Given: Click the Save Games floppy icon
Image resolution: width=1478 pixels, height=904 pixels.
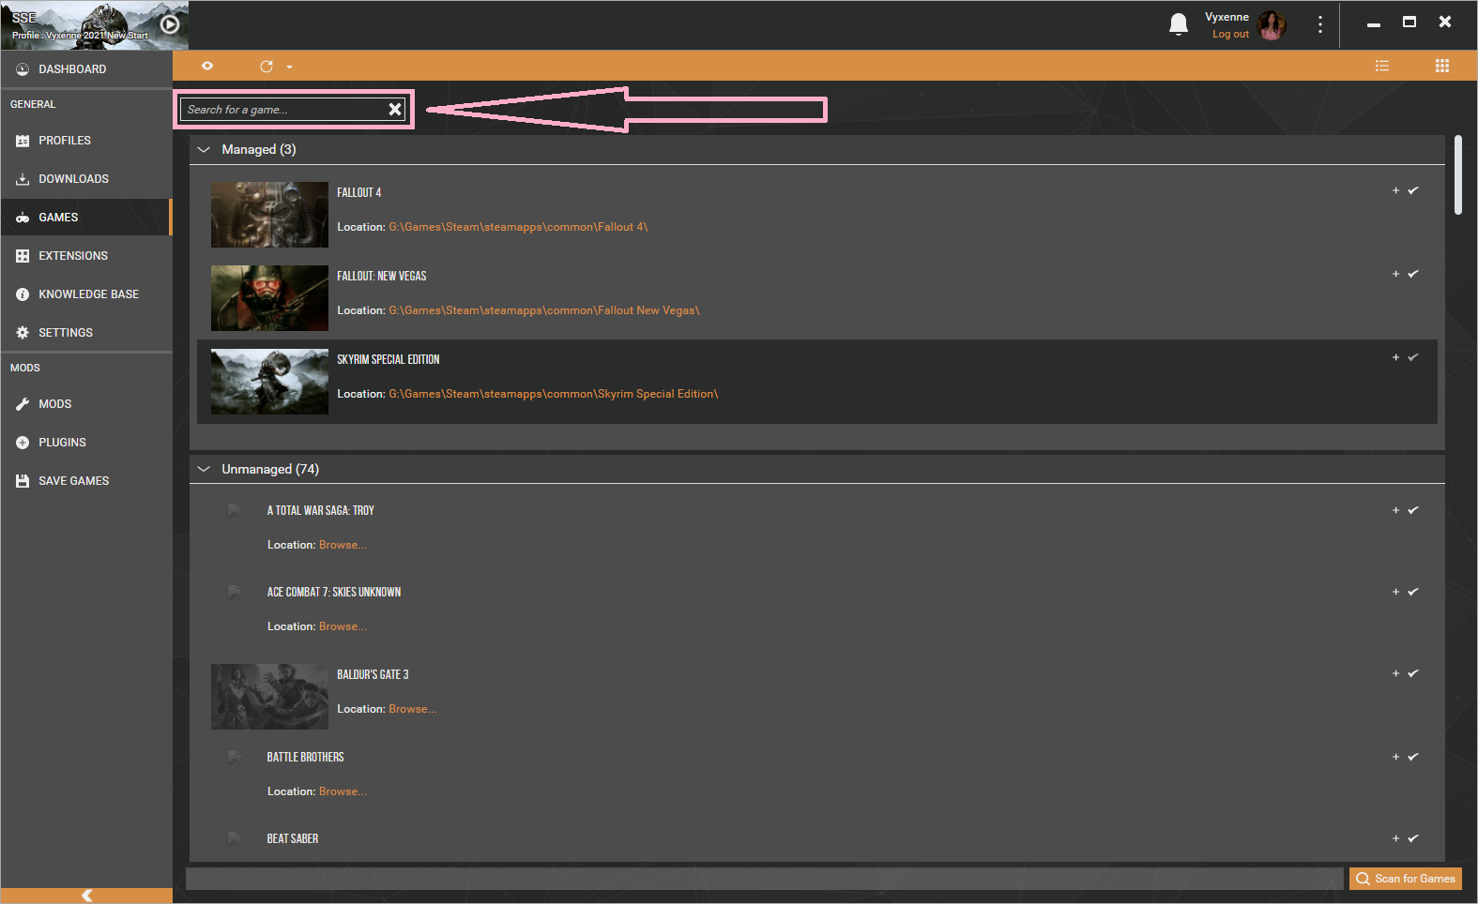Looking at the screenshot, I should (23, 481).
